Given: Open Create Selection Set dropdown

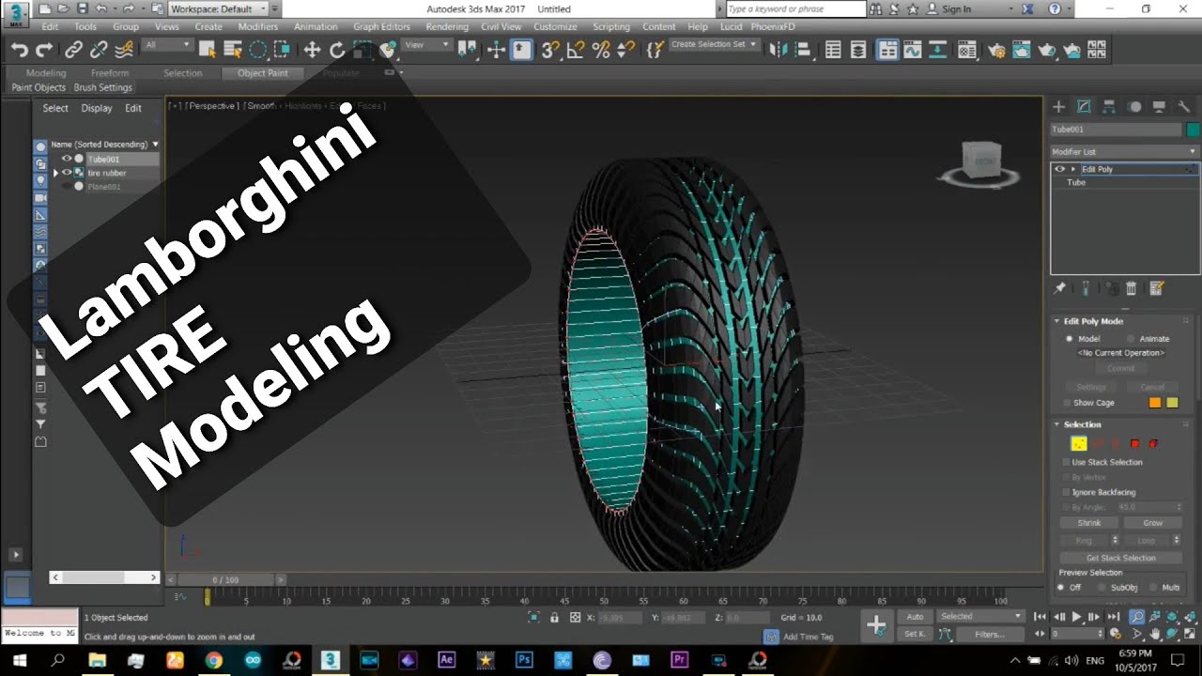Looking at the screenshot, I should tap(714, 44).
